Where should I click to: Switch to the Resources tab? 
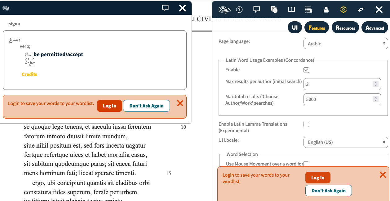point(345,27)
